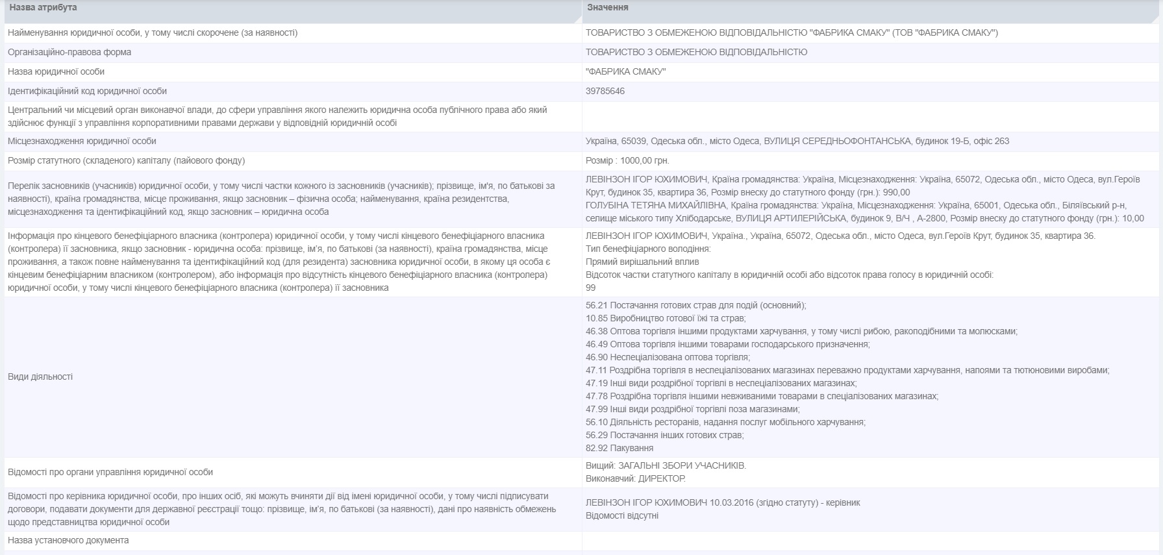Click the 'Значення' column header

(x=608, y=7)
